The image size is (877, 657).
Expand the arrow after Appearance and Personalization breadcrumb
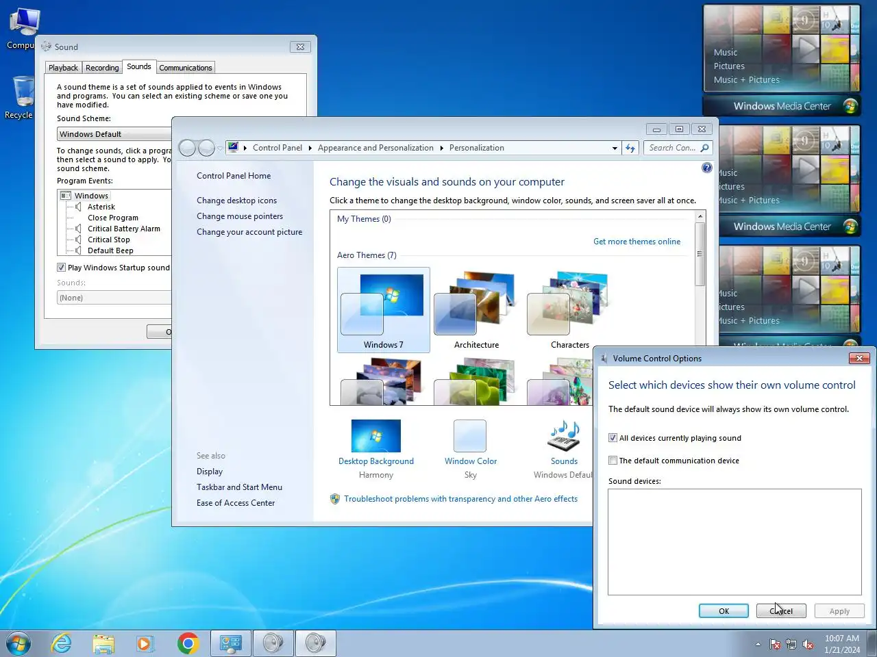pos(441,148)
